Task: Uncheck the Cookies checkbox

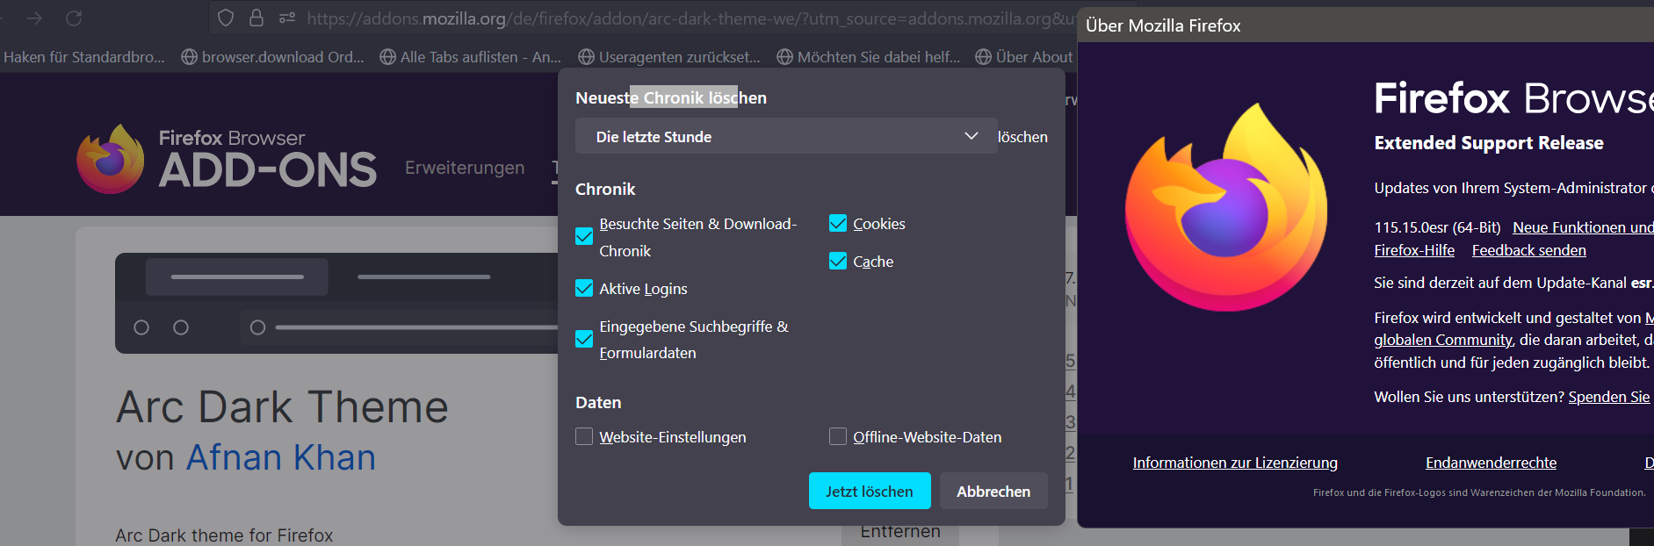Action: [838, 224]
